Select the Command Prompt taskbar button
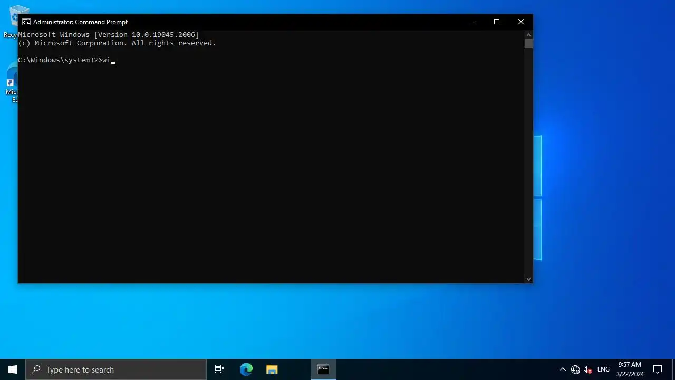 point(323,369)
